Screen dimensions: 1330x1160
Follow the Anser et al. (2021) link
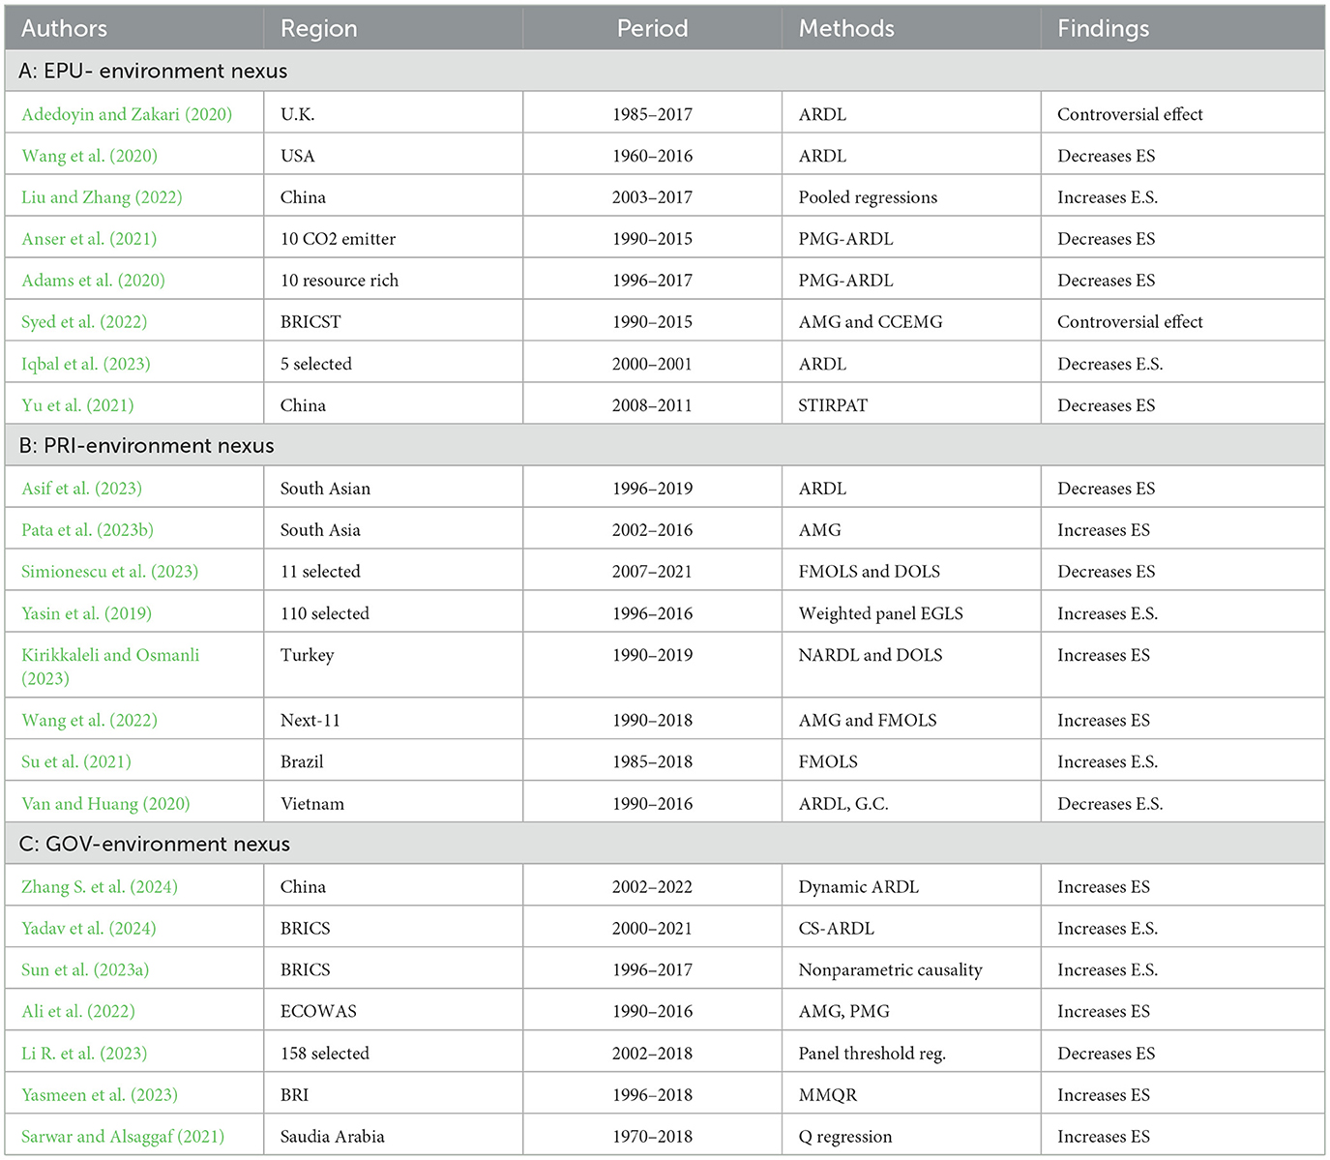pos(89,239)
